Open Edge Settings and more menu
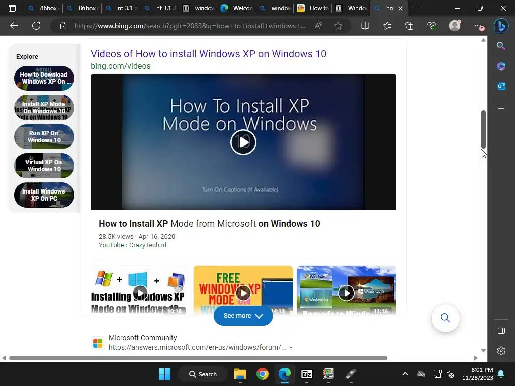Screen dimensions: 515x386 pos(479,26)
